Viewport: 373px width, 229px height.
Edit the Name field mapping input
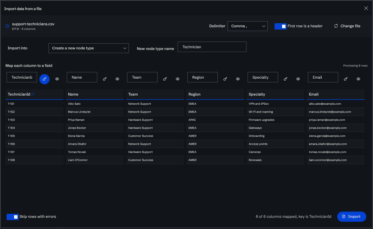82,77
